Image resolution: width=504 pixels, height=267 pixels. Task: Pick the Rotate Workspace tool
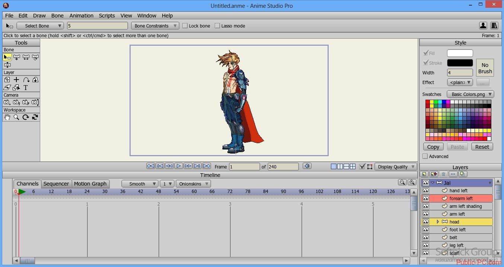26,117
